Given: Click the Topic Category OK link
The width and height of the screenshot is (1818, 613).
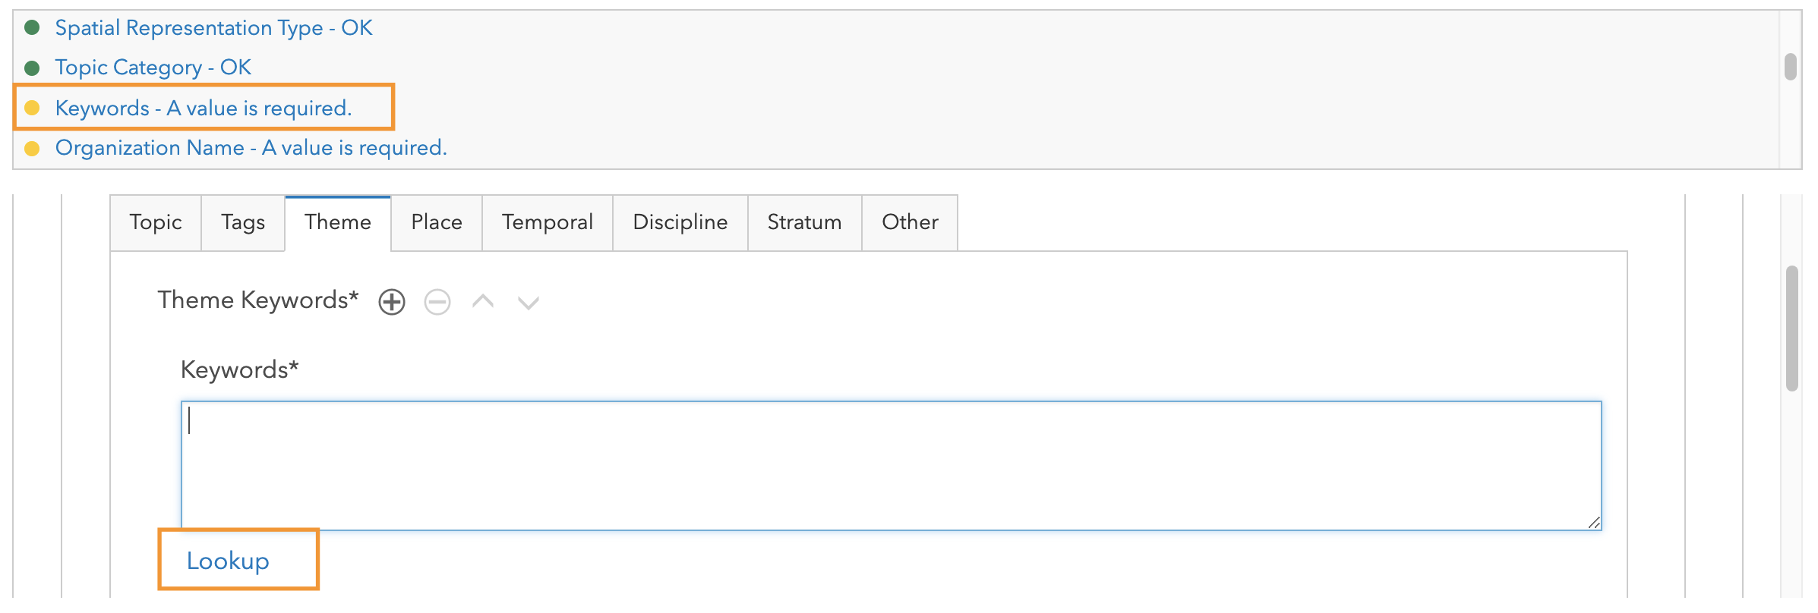Looking at the screenshot, I should [153, 68].
